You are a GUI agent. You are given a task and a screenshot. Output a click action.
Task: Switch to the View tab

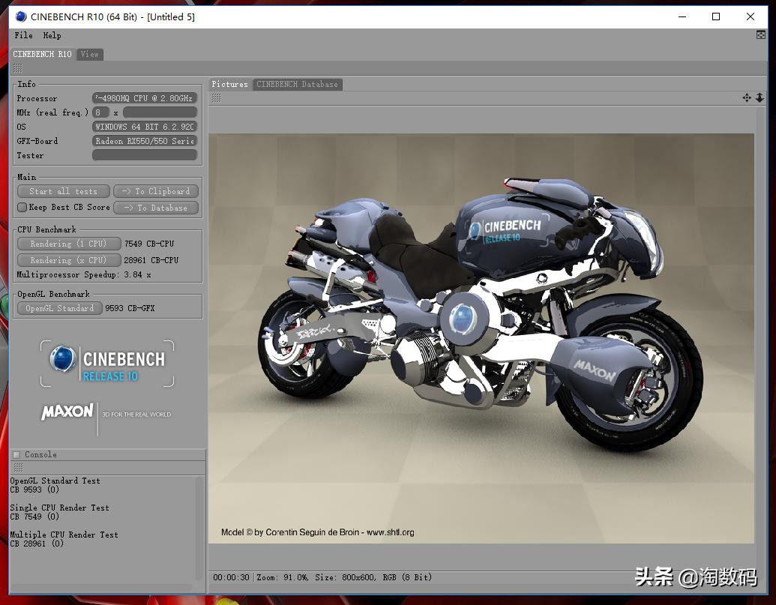[89, 54]
